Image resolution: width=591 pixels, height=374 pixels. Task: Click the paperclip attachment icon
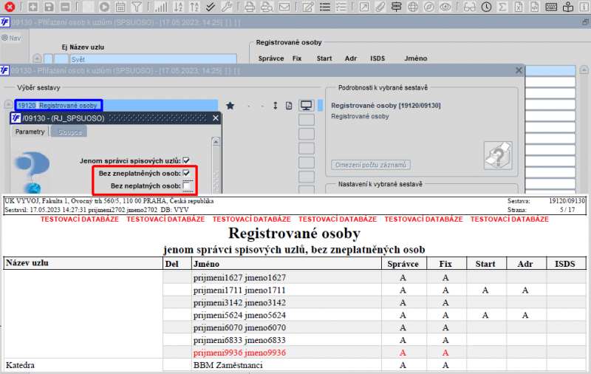380,7
